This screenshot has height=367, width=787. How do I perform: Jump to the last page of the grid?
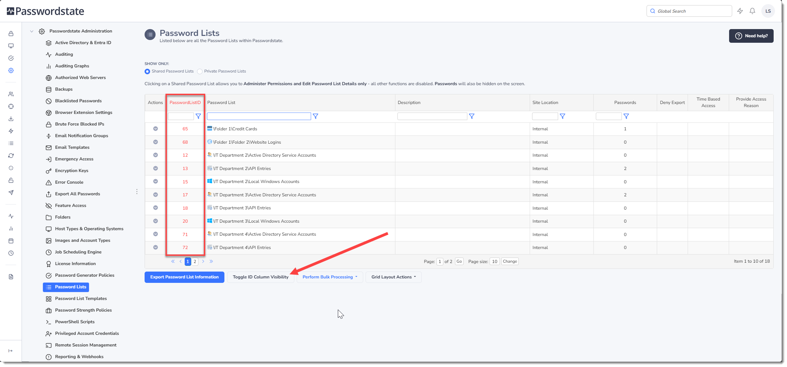[x=211, y=261]
